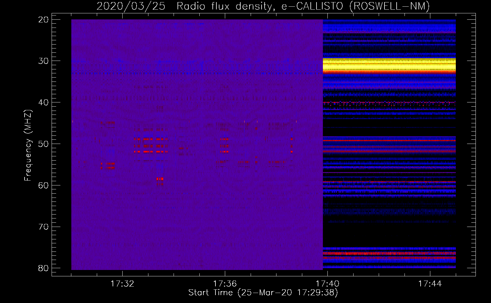
Task: Click the 17:40 time tick label
Action: [327, 284]
